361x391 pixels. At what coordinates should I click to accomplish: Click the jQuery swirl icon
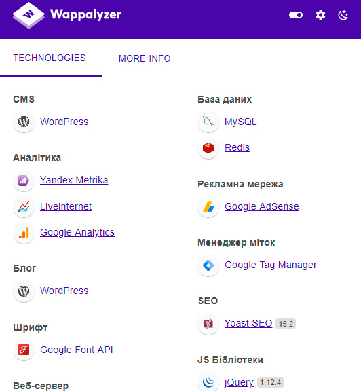click(x=208, y=381)
